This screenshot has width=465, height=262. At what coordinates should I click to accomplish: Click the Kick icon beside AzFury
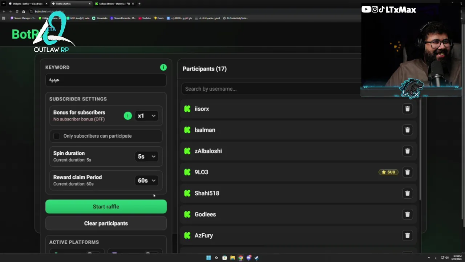[x=187, y=235]
